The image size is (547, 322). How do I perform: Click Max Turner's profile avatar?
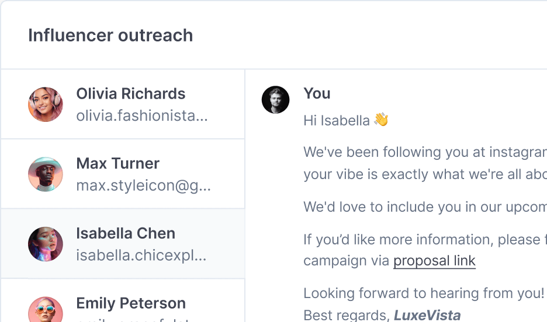click(x=46, y=174)
